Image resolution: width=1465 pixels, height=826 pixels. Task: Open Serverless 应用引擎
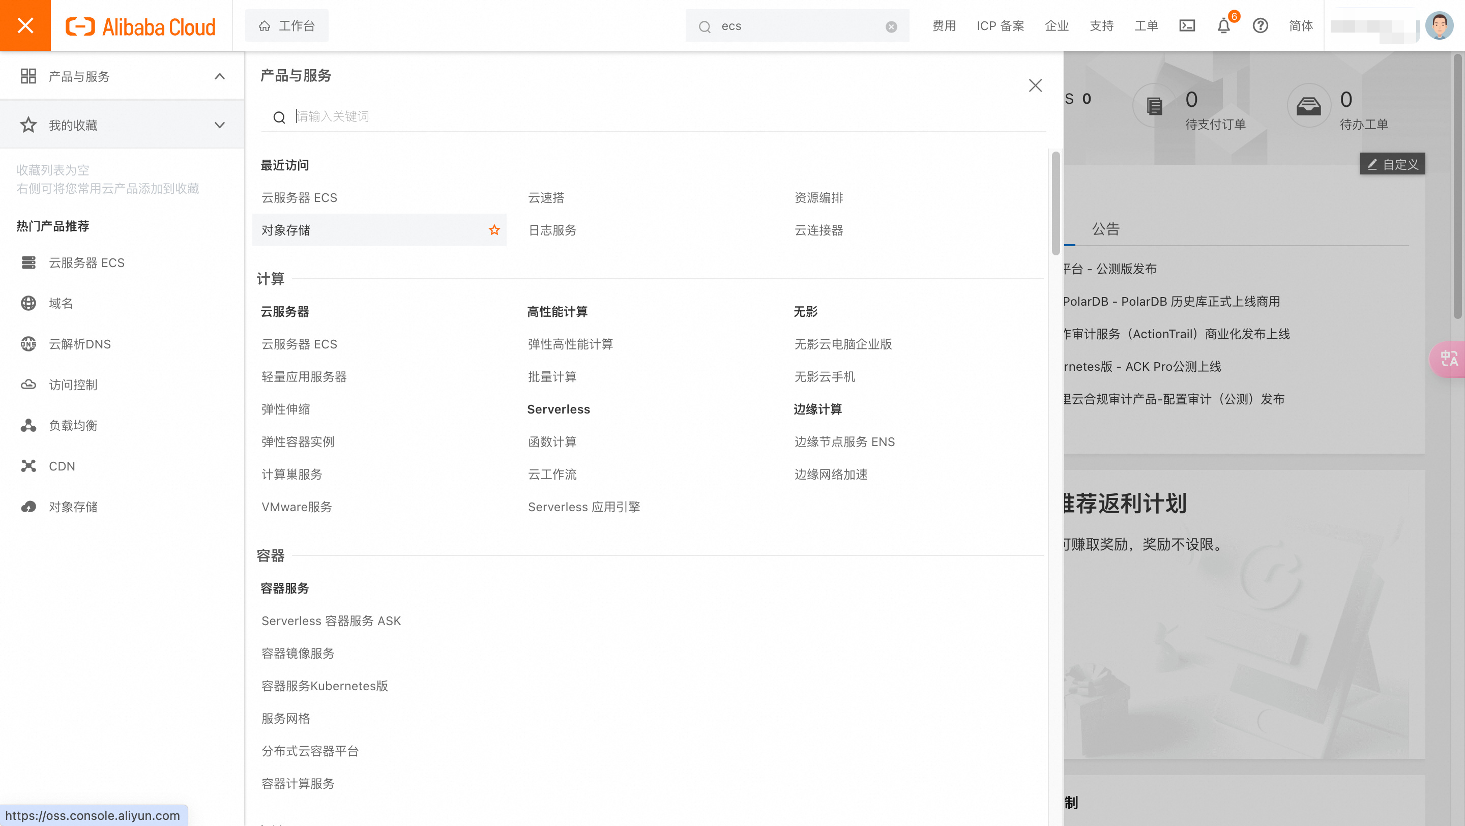tap(584, 507)
